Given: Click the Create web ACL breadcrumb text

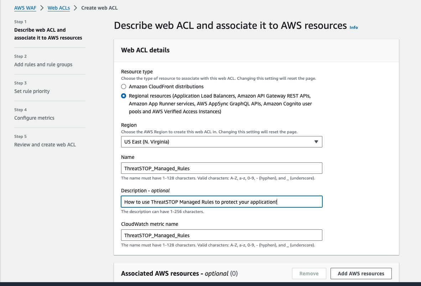Looking at the screenshot, I should (99, 8).
